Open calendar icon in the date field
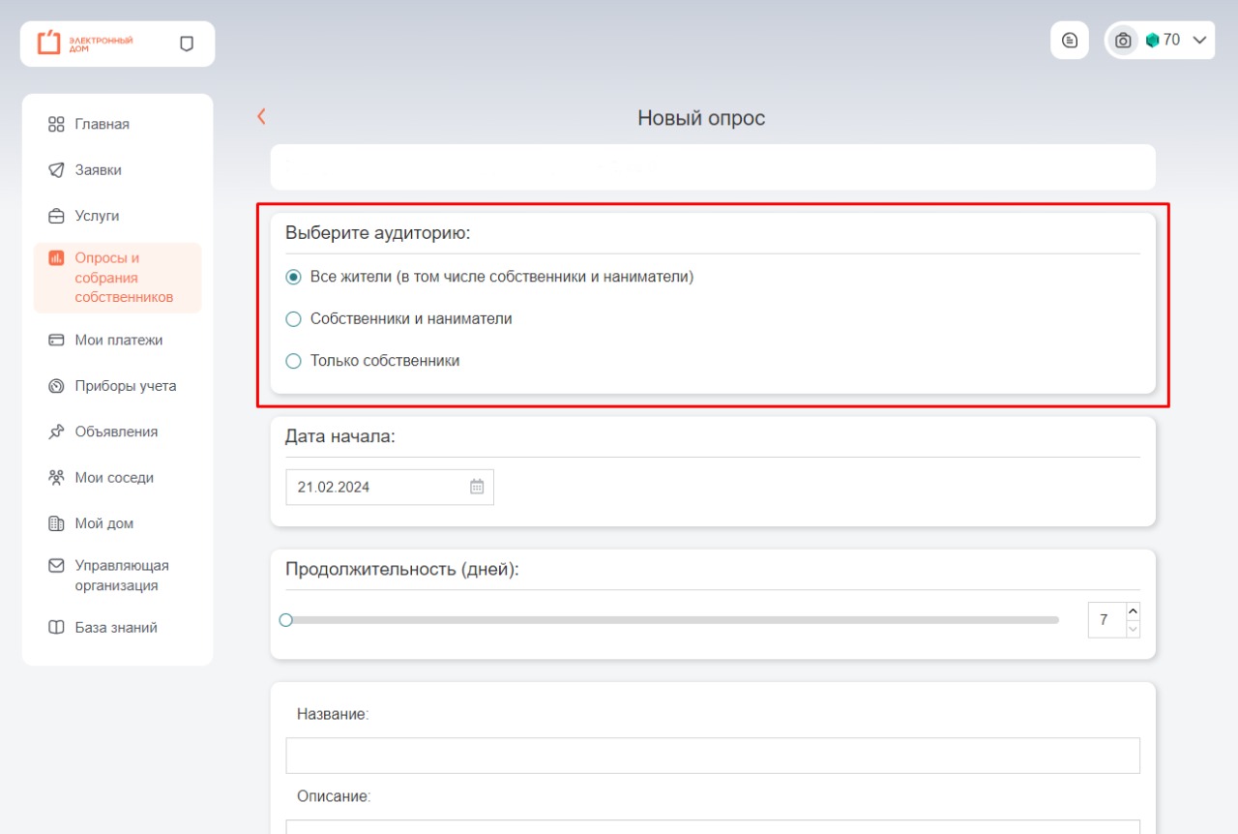Image resolution: width=1238 pixels, height=834 pixels. point(477,487)
